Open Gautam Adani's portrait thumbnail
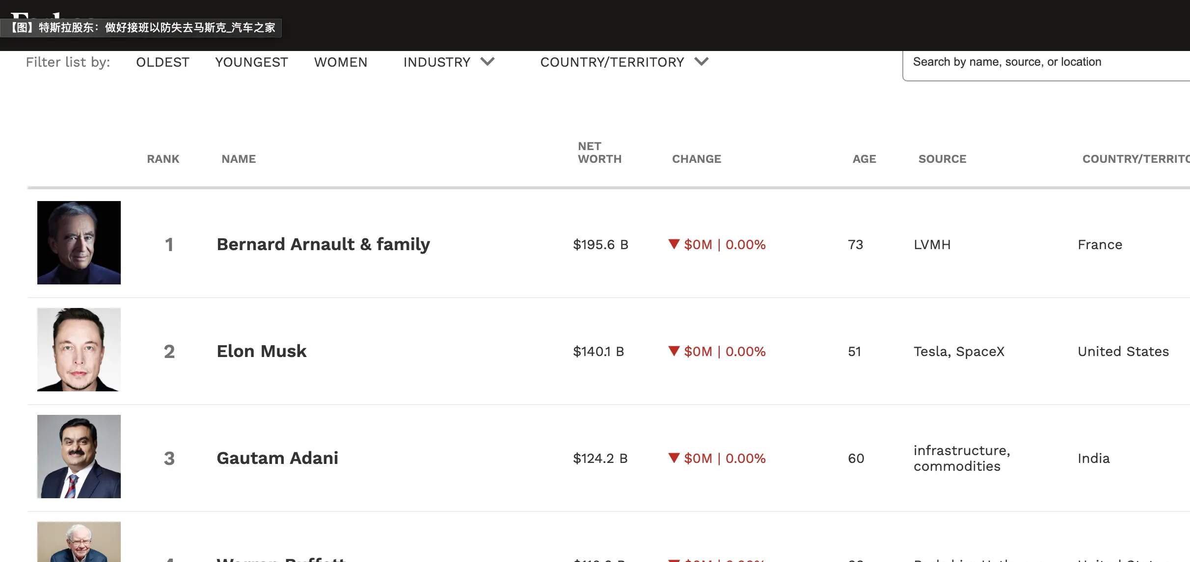 pos(79,457)
